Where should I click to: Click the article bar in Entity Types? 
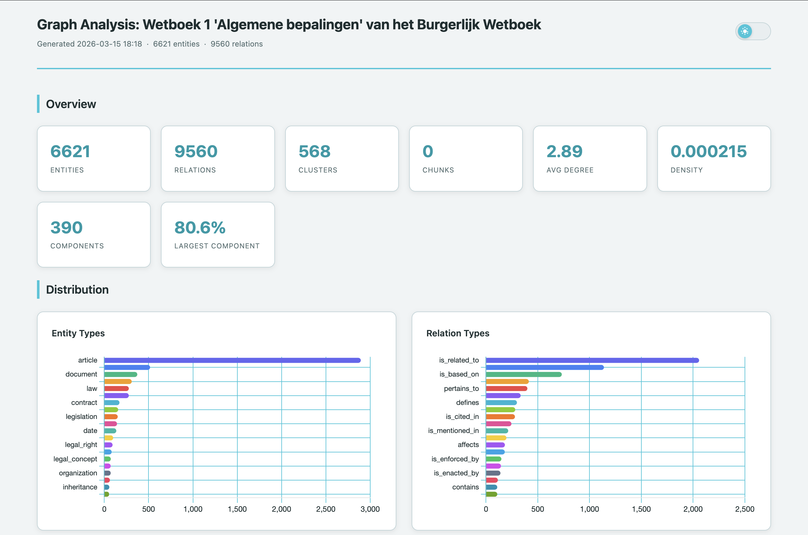point(232,360)
